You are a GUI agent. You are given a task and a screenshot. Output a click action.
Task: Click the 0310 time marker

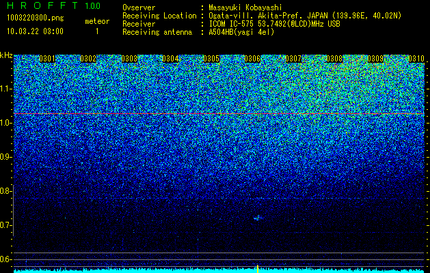click(x=416, y=59)
